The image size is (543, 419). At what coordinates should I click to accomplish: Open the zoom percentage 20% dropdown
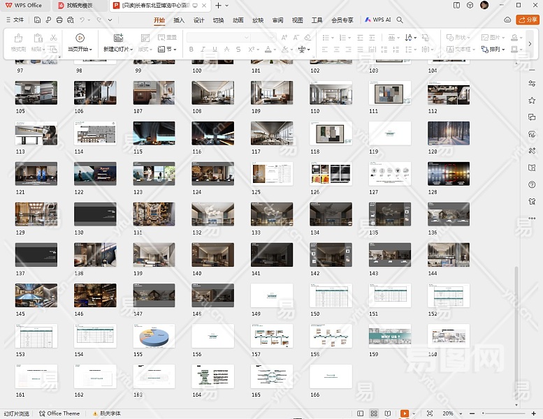(451, 413)
